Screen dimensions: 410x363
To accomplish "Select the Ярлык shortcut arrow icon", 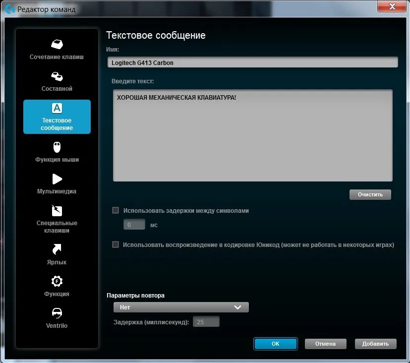I will tap(57, 249).
